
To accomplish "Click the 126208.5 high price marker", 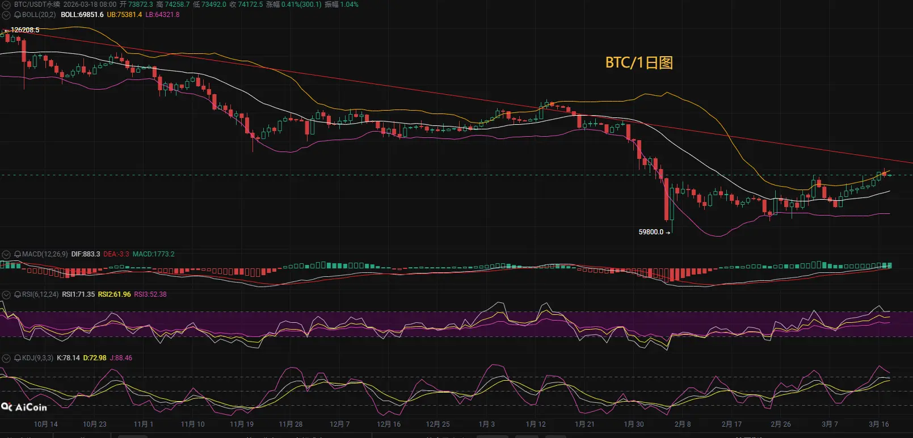I will click(25, 30).
